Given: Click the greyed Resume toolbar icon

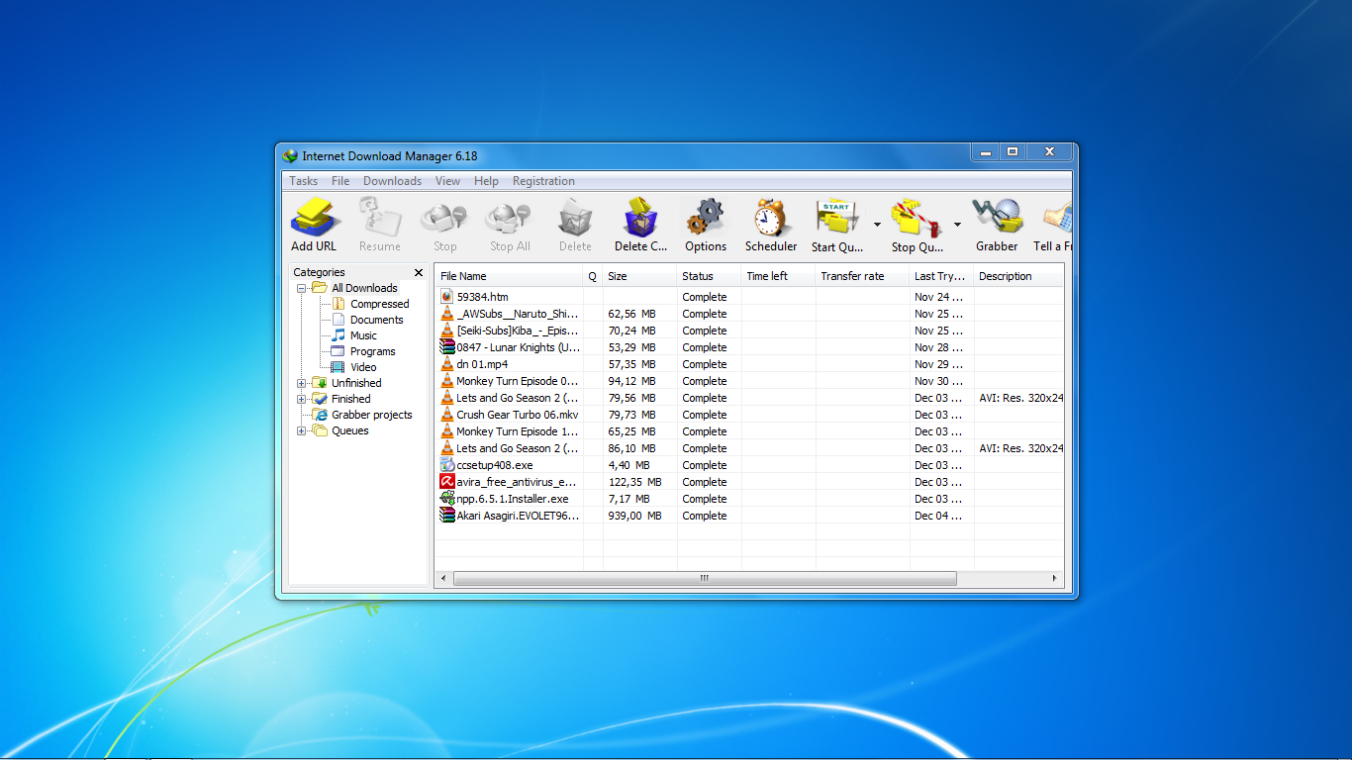Looking at the screenshot, I should click(380, 218).
